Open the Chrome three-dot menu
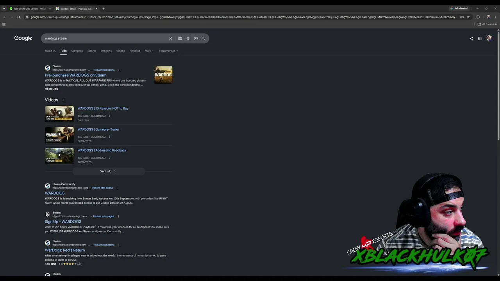The width and height of the screenshot is (500, 281). (495, 17)
